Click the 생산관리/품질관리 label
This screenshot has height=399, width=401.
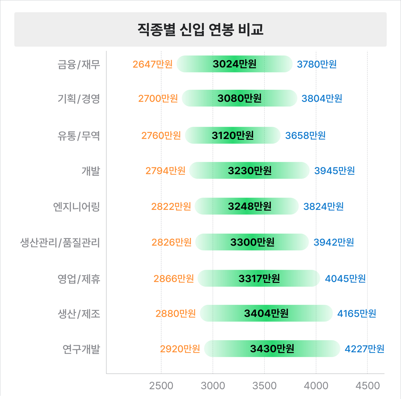tap(60, 242)
